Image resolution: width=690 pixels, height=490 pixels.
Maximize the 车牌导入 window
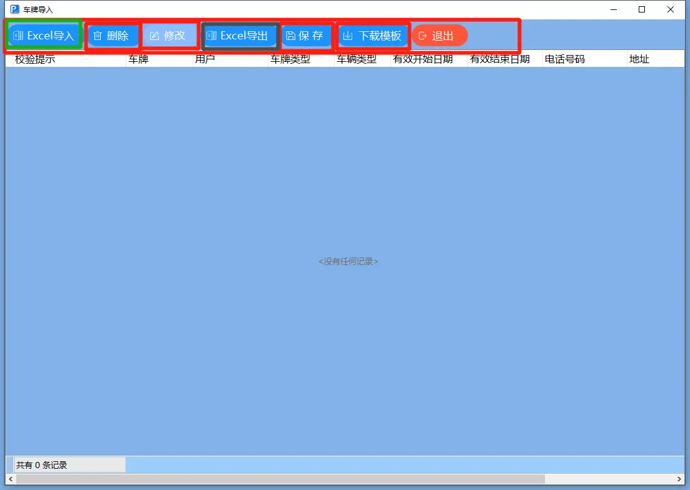coord(642,9)
